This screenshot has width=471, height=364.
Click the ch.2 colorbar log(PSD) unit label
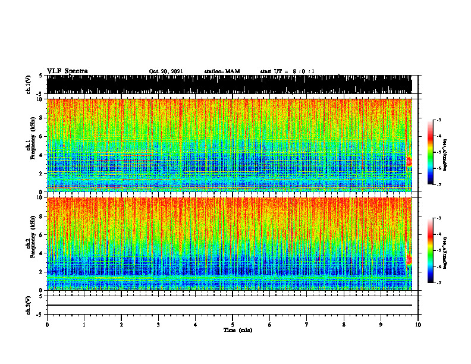(445, 252)
